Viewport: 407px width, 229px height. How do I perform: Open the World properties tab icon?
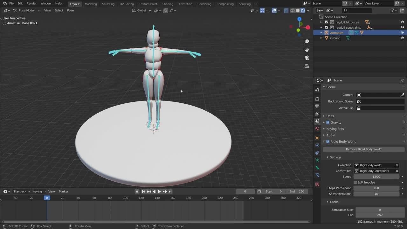[x=317, y=129]
